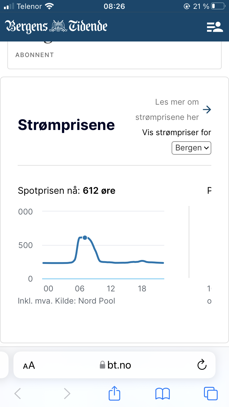Open Les mer om strømprisene her link

167,110
